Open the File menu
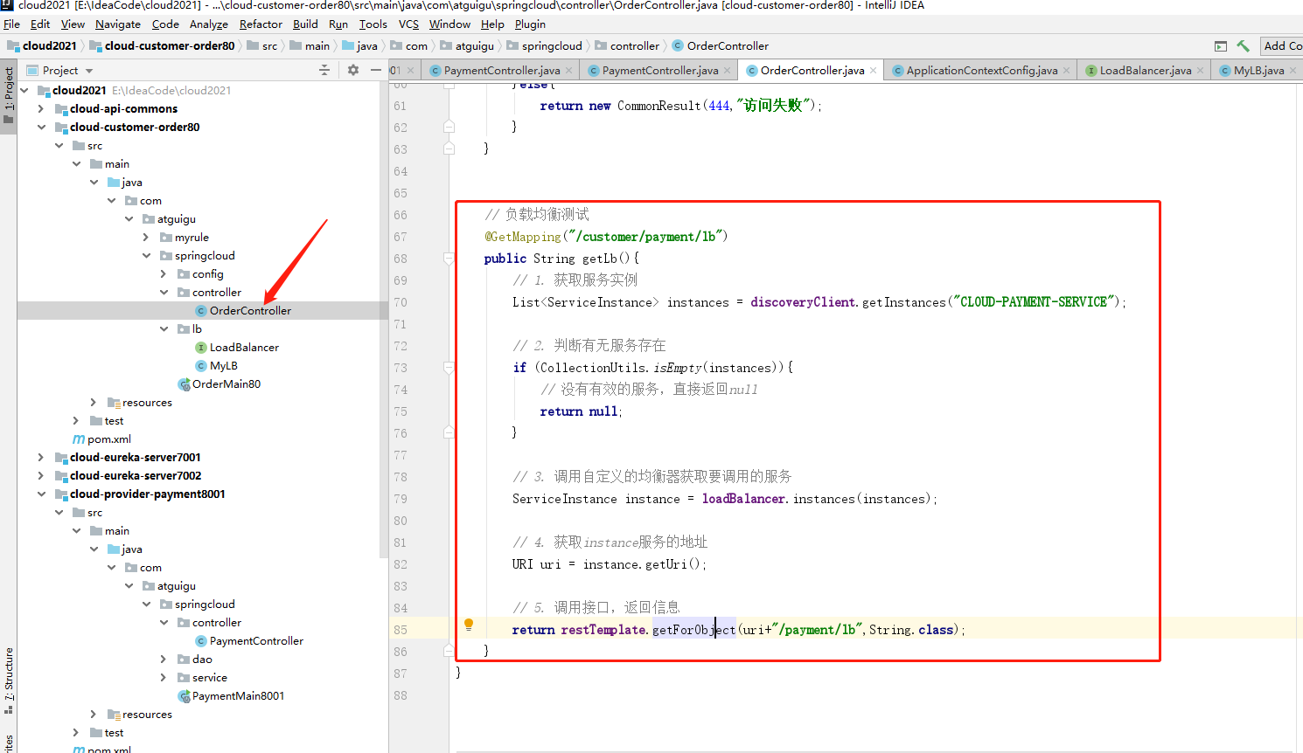 [x=11, y=24]
